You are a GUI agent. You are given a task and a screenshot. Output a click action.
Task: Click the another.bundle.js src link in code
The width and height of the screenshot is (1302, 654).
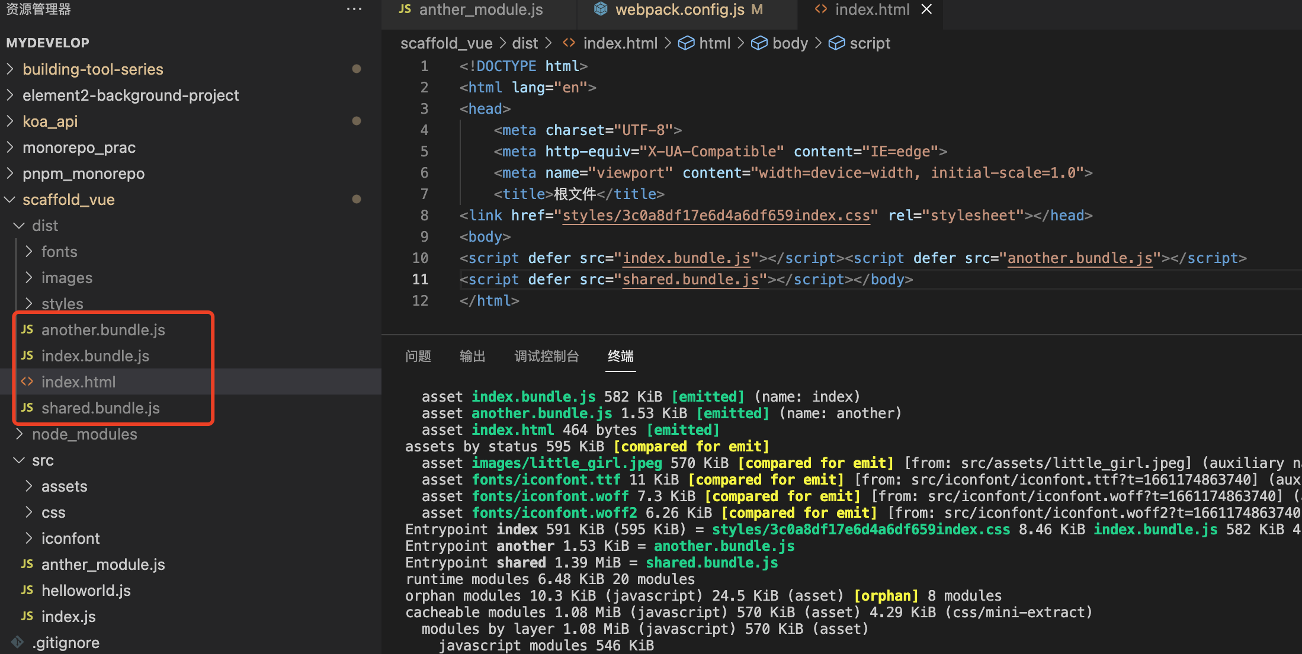coord(1080,258)
